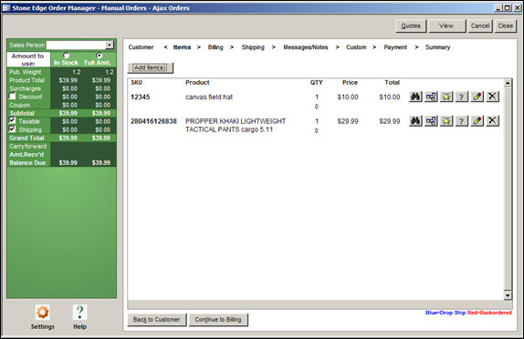This screenshot has height=339, width=524.
Task: Open Settings gear icon
Action: tap(42, 313)
